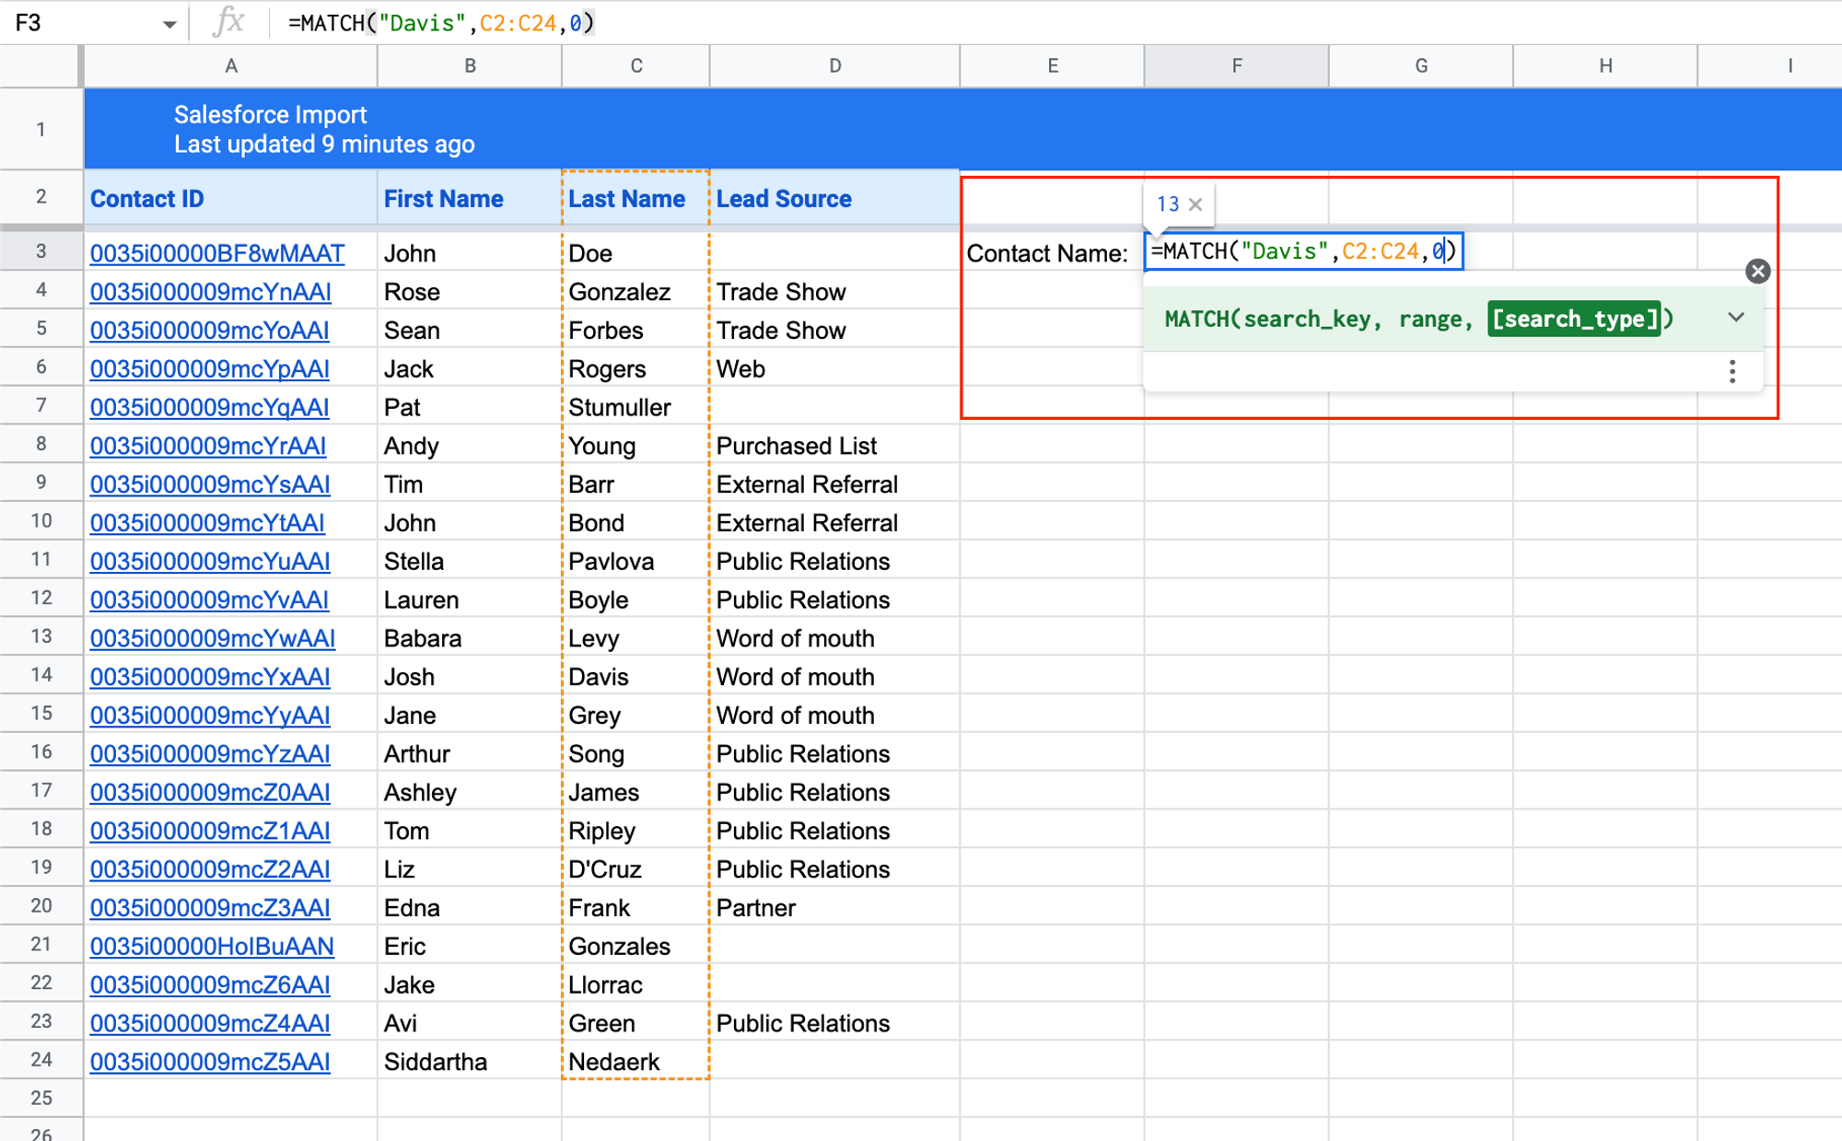Screen dimensions: 1842x1141
Task: Dismiss the 13 result preview chip
Action: point(1196,204)
